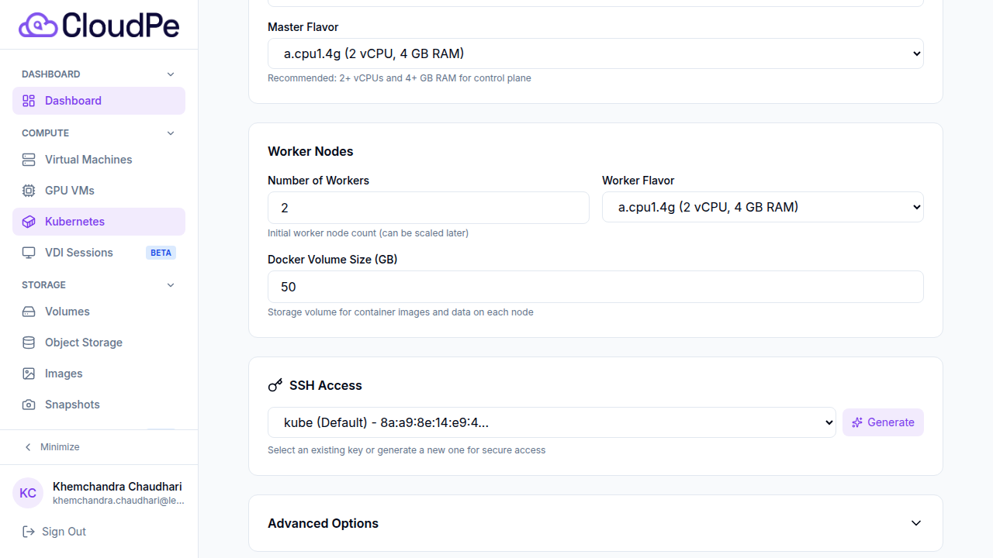Click the GPU VMs chip icon
The width and height of the screenshot is (993, 558).
click(x=29, y=191)
